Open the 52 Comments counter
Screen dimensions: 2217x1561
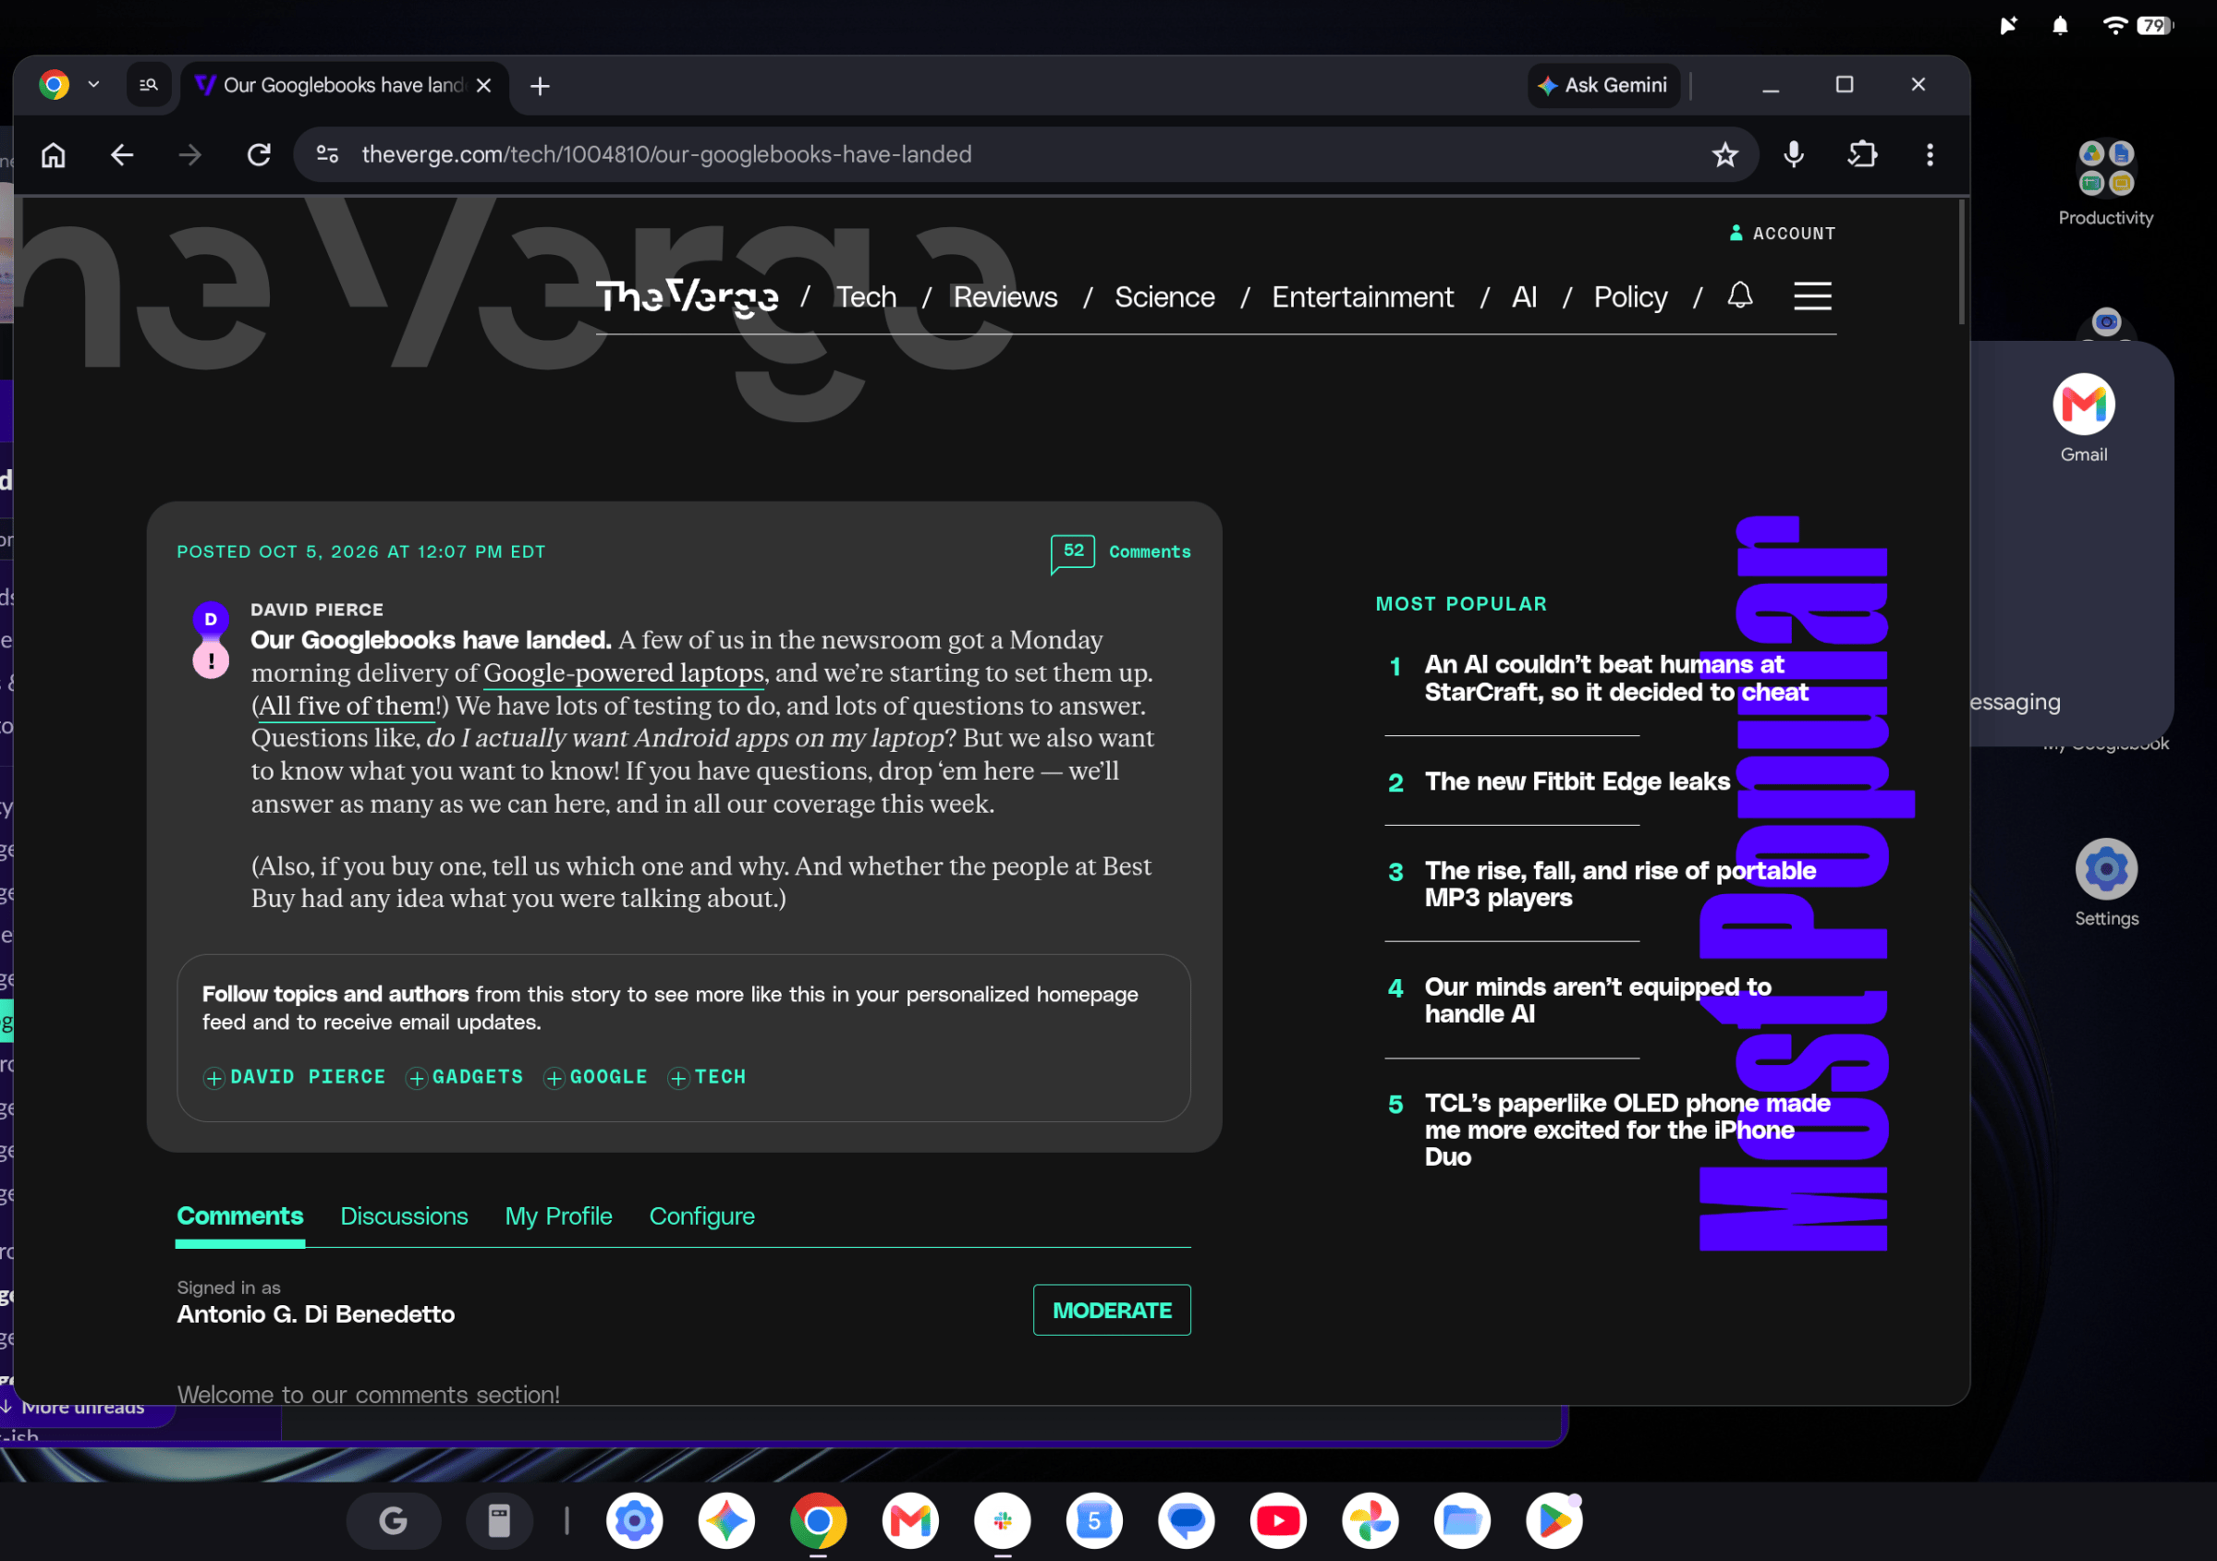coord(1120,552)
